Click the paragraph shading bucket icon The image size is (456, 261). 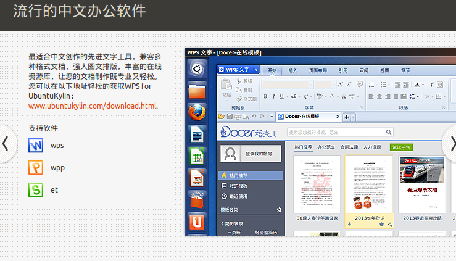pyautogui.click(x=426, y=96)
